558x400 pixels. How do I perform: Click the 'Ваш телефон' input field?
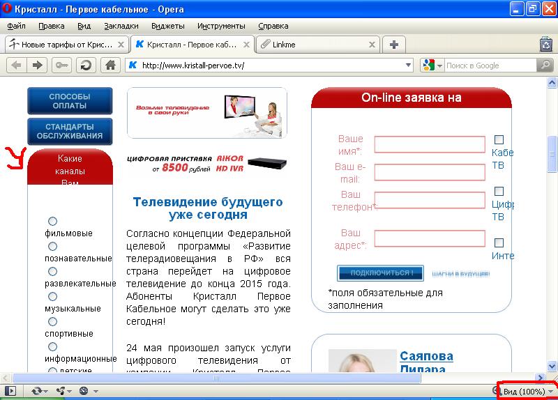[430, 200]
